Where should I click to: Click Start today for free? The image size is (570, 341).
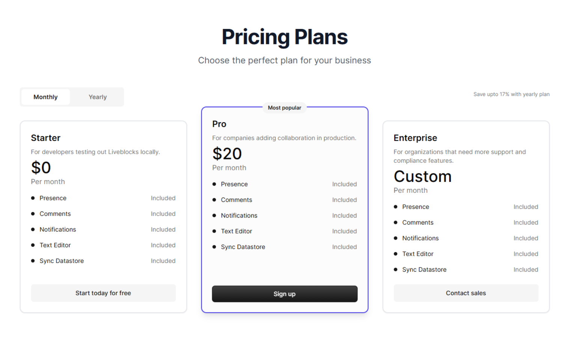[103, 293]
